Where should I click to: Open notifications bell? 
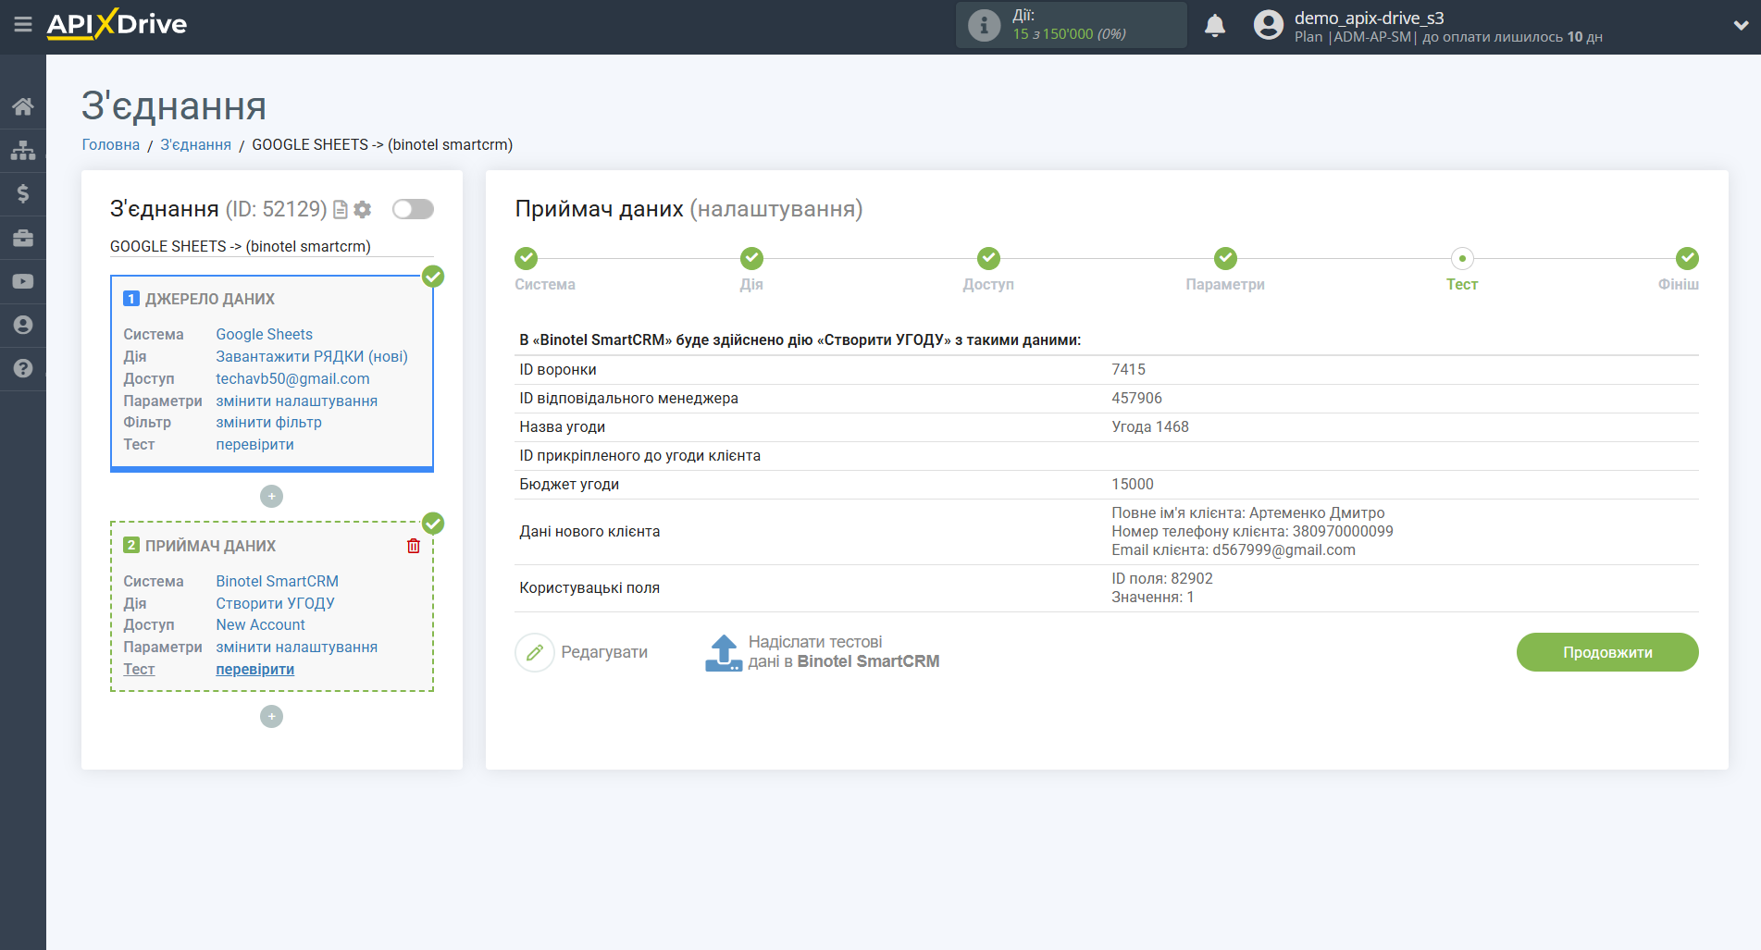click(1215, 25)
